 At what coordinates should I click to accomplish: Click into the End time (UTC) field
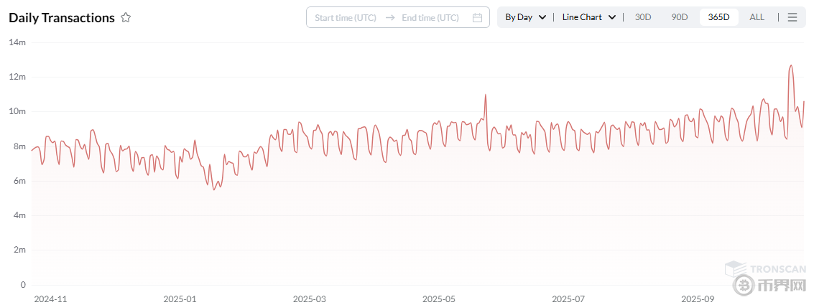click(430, 18)
